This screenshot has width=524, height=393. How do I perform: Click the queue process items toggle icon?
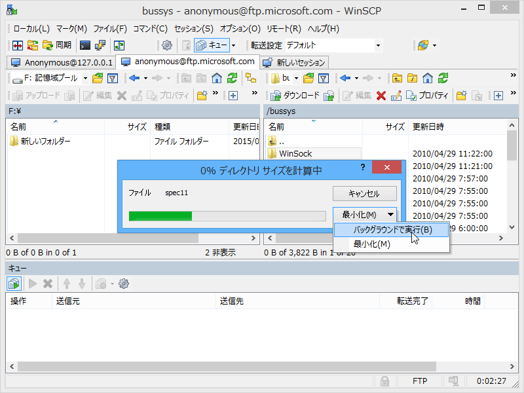[x=14, y=284]
